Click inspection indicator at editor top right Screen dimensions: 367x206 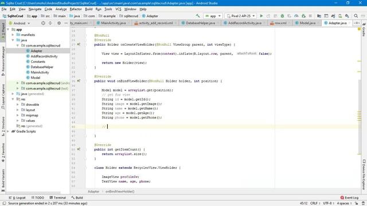pos(359,29)
